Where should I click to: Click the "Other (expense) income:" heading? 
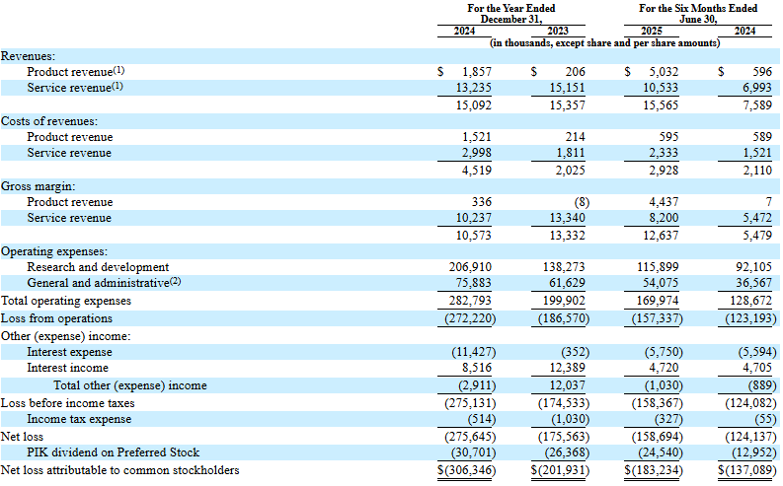pyautogui.click(x=66, y=336)
